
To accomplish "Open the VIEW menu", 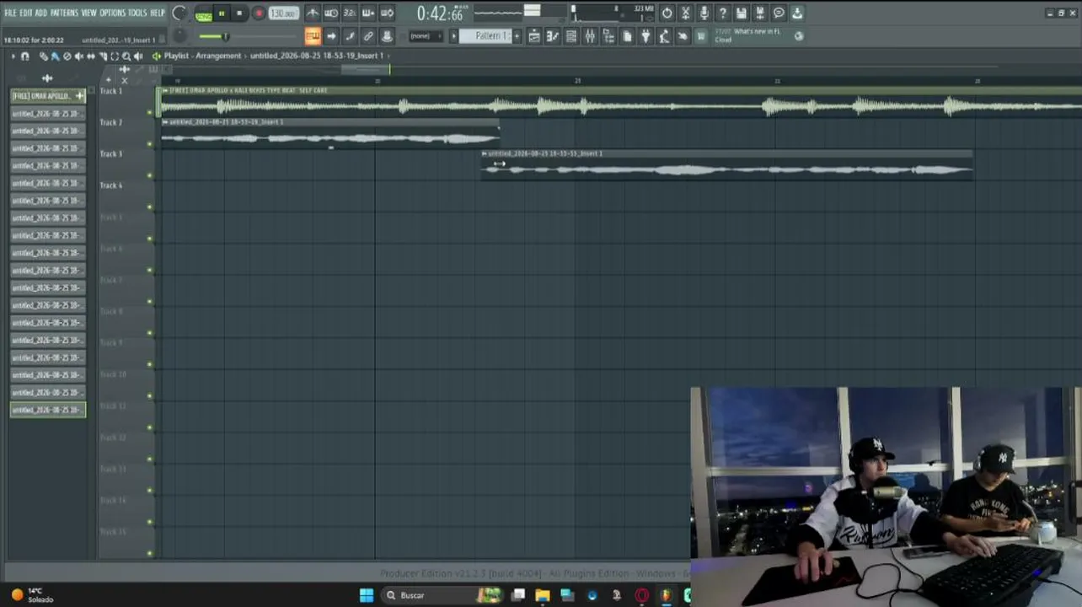I will tap(88, 13).
